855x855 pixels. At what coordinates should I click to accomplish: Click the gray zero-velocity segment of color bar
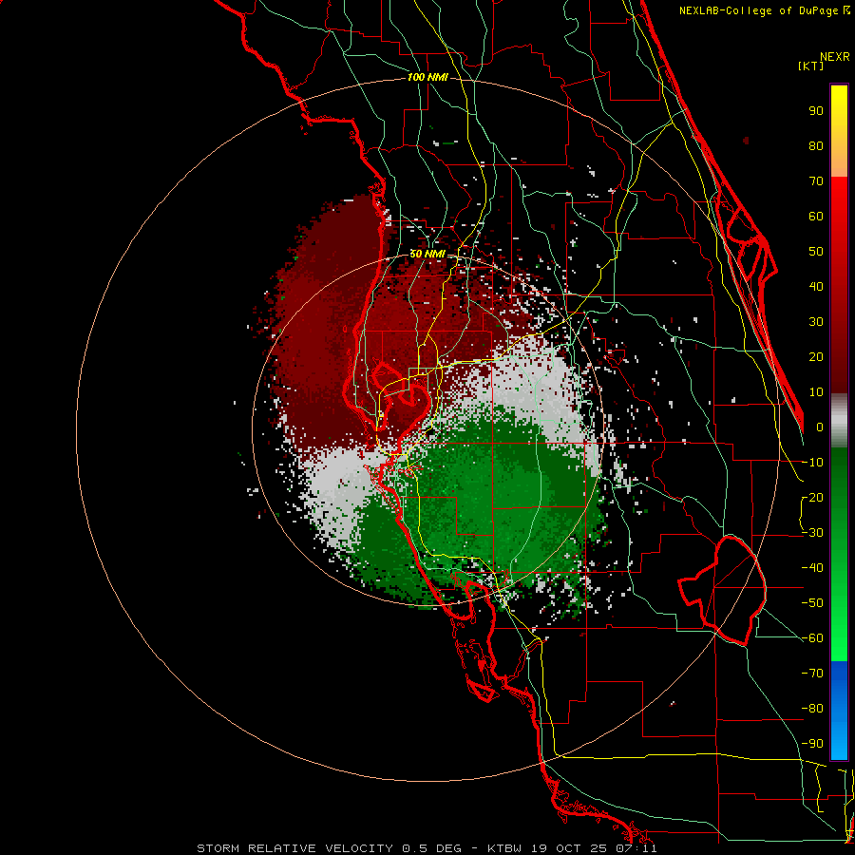pos(839,421)
